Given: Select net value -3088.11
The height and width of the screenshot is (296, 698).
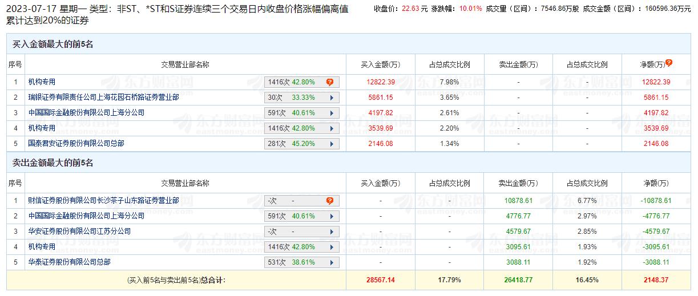Looking at the screenshot, I should coord(655,262).
